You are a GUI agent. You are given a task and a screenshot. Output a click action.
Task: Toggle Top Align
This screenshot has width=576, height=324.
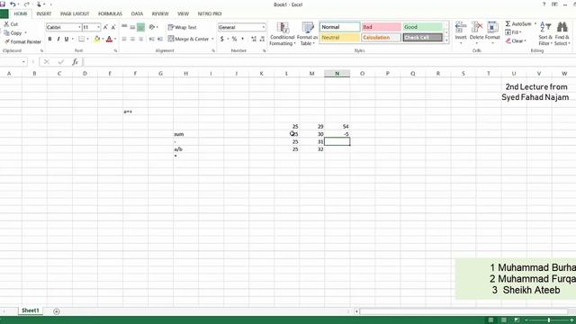(124, 27)
